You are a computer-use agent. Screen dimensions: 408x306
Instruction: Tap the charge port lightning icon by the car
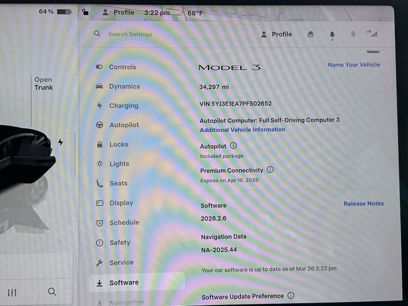(x=61, y=142)
